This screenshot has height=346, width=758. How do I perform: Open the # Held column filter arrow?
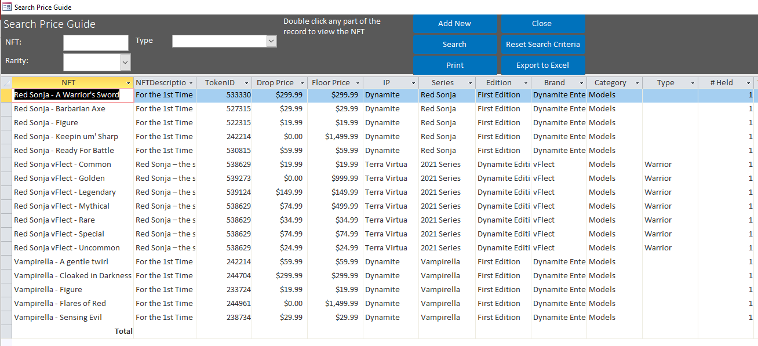[x=748, y=83]
